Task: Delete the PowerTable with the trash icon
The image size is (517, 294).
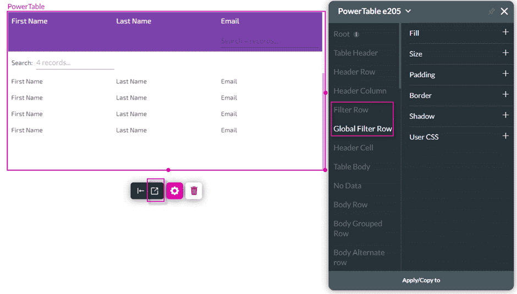Action: [194, 191]
